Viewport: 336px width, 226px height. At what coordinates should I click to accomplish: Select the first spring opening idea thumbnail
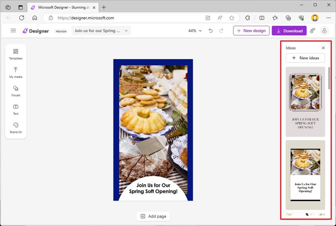[305, 102]
